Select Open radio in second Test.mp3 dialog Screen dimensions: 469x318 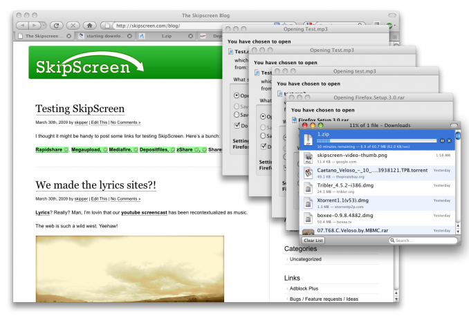click(x=263, y=117)
